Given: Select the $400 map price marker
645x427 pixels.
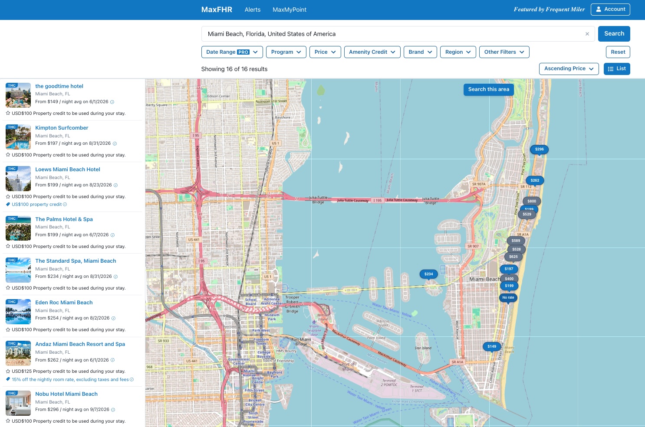Looking at the screenshot, I should coord(509,279).
